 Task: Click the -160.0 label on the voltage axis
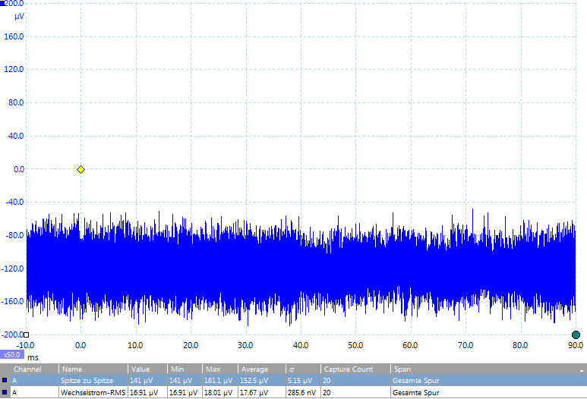[x=12, y=301]
